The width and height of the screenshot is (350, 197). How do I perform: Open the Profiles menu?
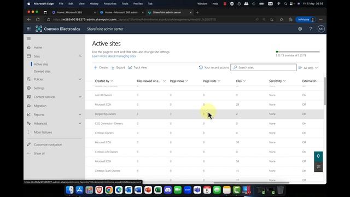[138, 4]
